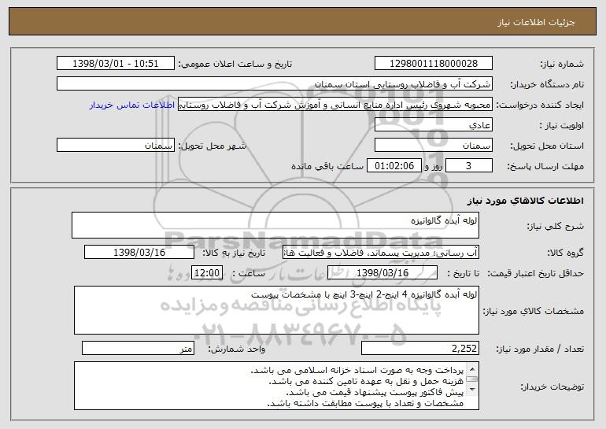Select the buyer organization name field
Viewport: 606px width, 429px height.
275,84
